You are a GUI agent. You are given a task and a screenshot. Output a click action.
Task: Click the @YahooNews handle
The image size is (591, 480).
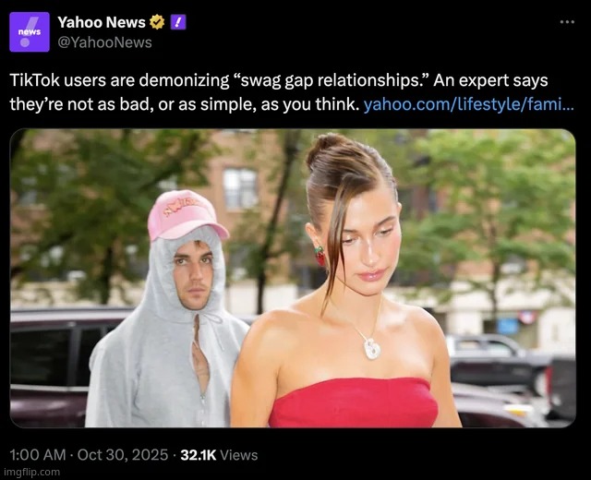pyautogui.click(x=104, y=42)
